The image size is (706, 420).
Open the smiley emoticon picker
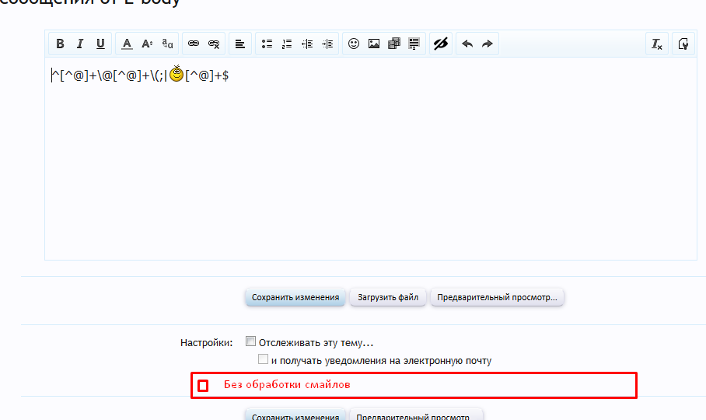point(354,44)
